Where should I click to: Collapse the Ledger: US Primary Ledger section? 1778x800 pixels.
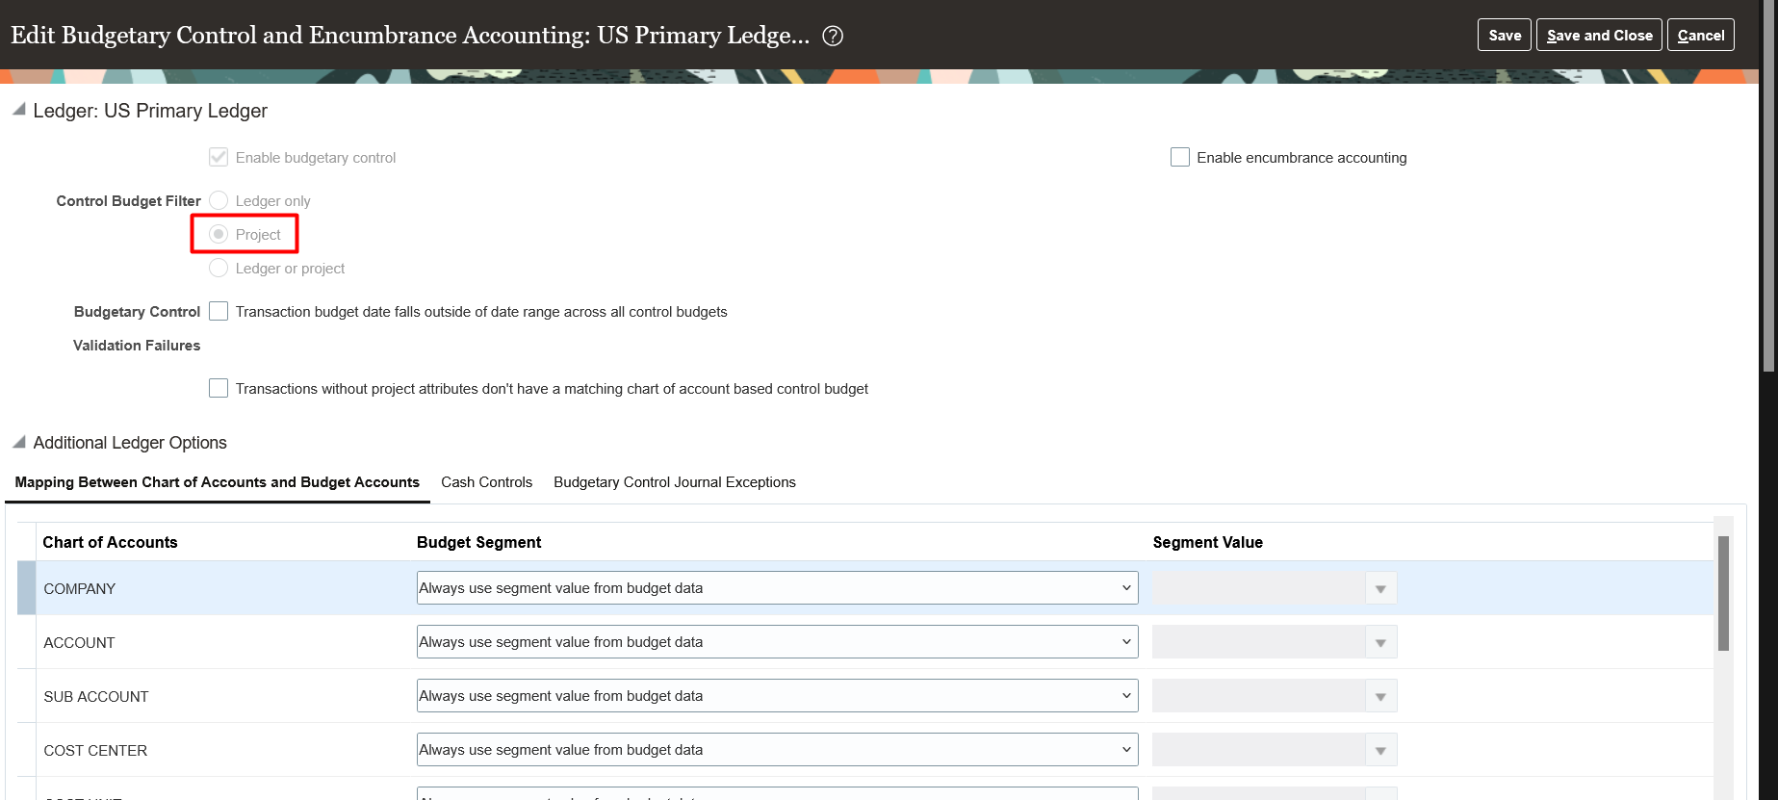18,110
